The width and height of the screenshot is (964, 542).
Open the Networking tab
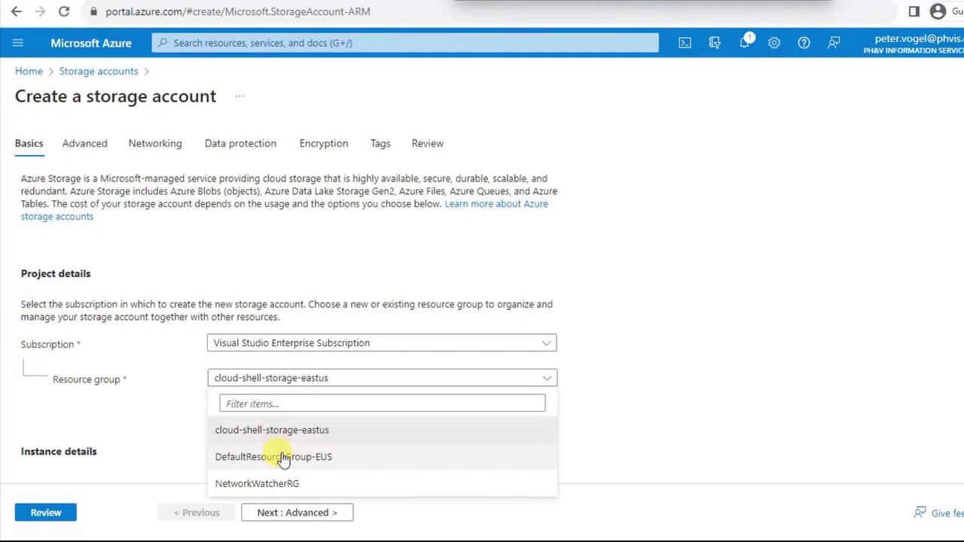(155, 143)
